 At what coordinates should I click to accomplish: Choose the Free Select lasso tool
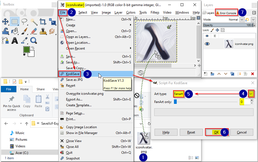(x=24, y=22)
